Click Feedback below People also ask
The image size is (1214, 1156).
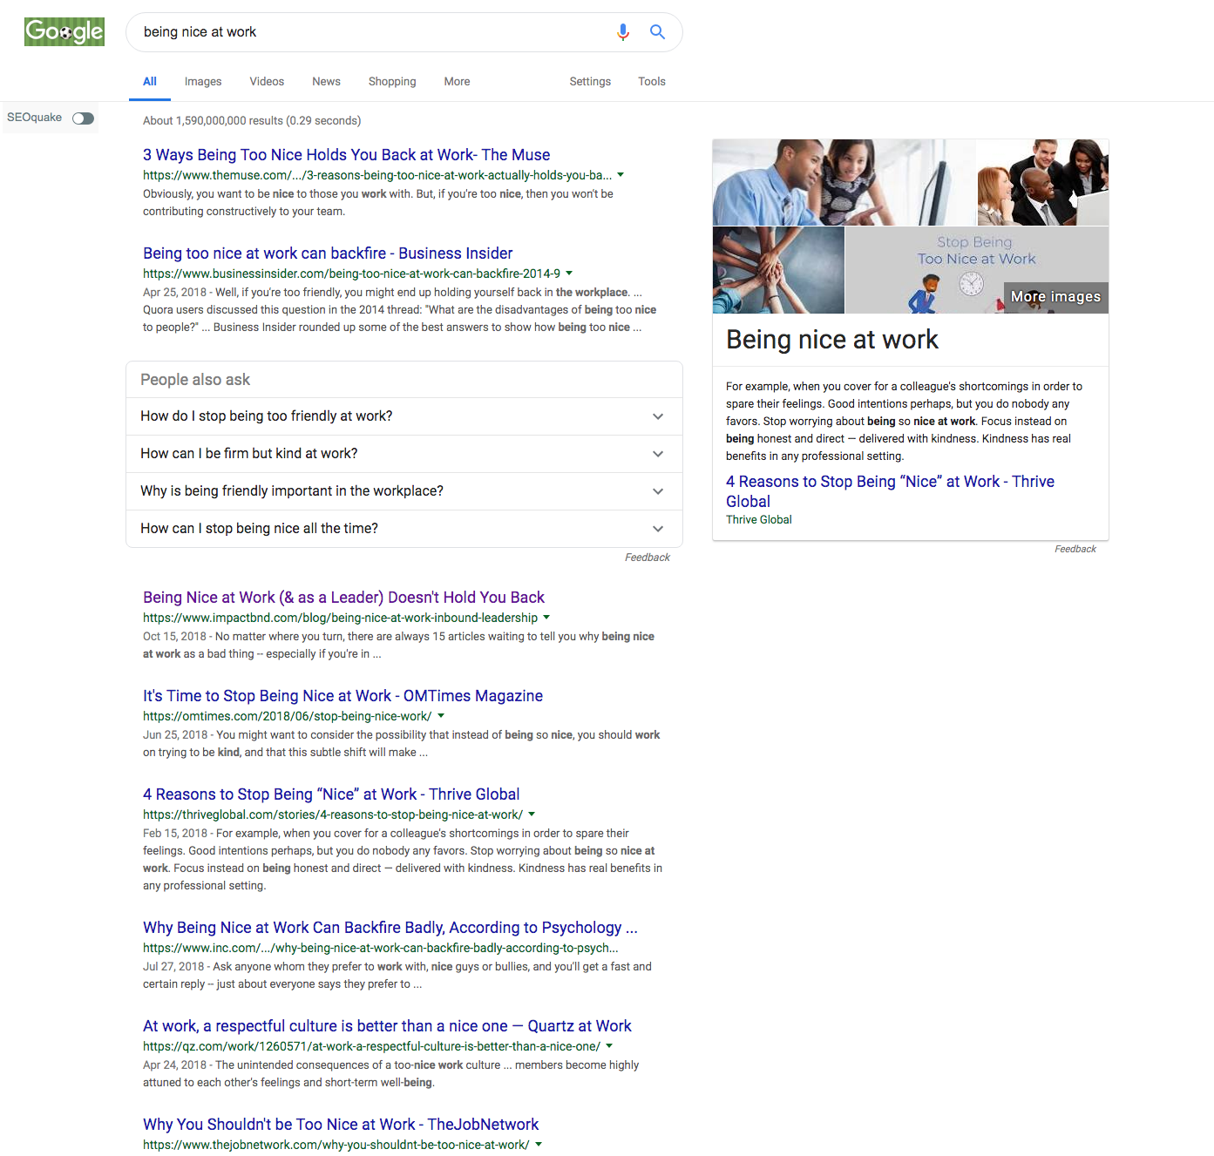point(648,558)
